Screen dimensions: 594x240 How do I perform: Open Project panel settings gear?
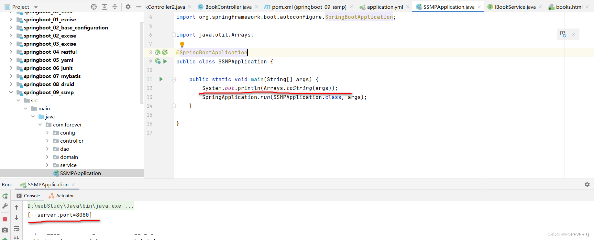[128, 7]
